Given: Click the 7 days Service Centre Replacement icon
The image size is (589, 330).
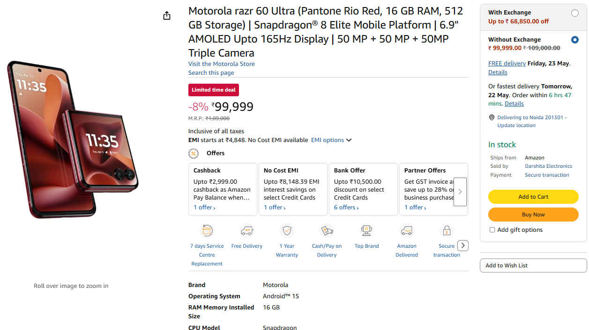Looking at the screenshot, I should pos(207,230).
